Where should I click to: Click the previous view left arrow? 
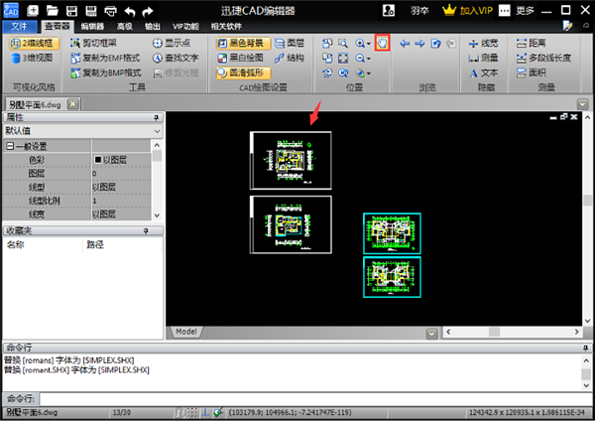[x=405, y=44]
